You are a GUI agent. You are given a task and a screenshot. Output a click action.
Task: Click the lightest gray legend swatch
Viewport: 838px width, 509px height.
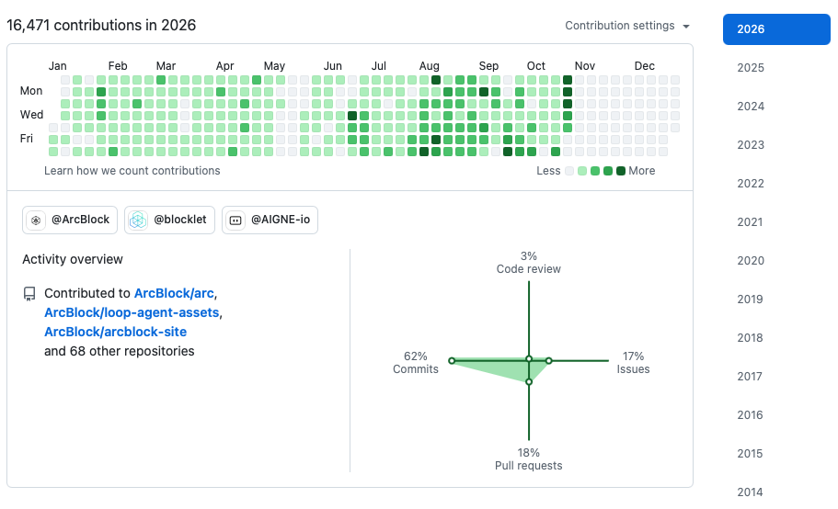(569, 171)
